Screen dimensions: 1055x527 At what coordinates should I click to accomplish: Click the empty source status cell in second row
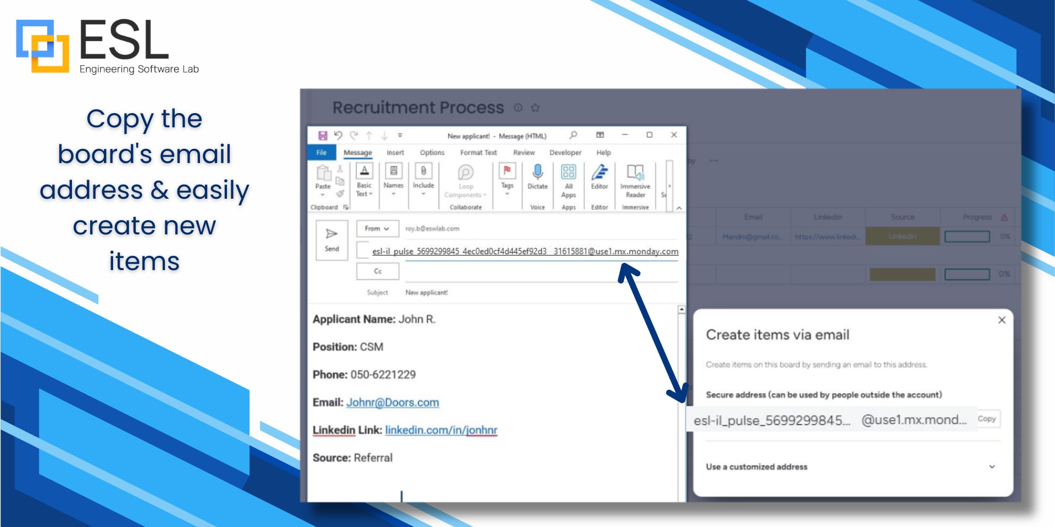click(902, 274)
